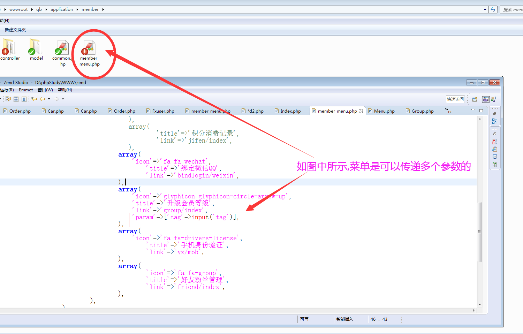The height and width of the screenshot is (334, 523).
Task: Click the Back navigation arrow icon
Action: pos(42,99)
